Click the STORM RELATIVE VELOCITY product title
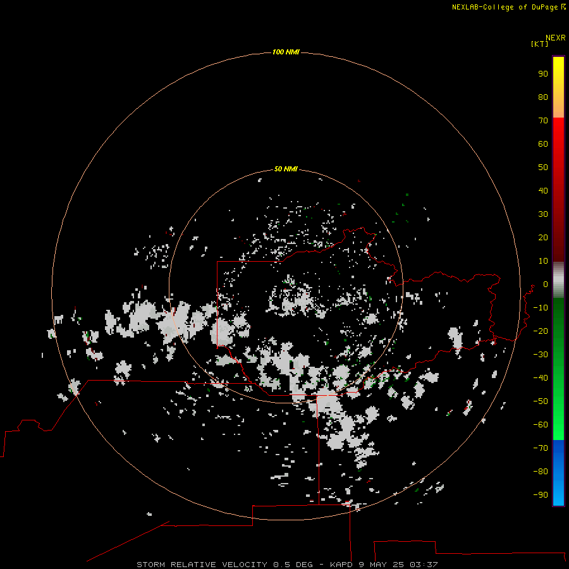 coord(202,565)
